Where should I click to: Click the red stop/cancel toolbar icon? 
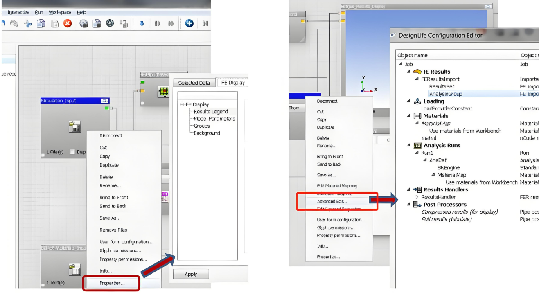(67, 24)
